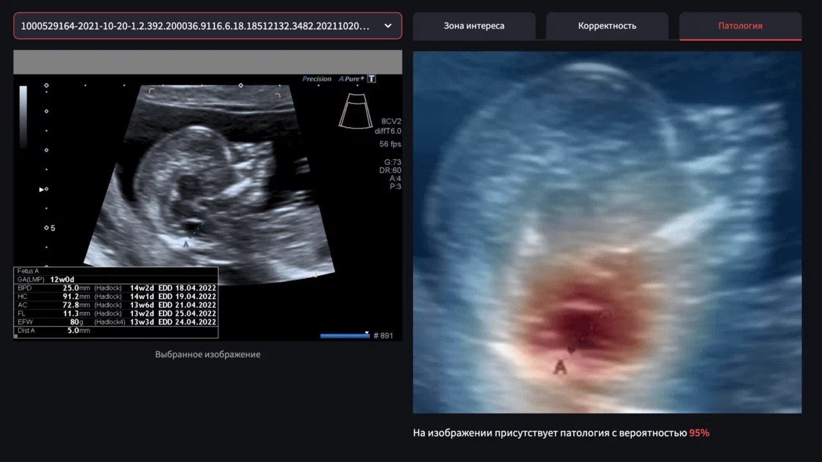Click the selected ultrasound image
822x462 pixels.
208,195
